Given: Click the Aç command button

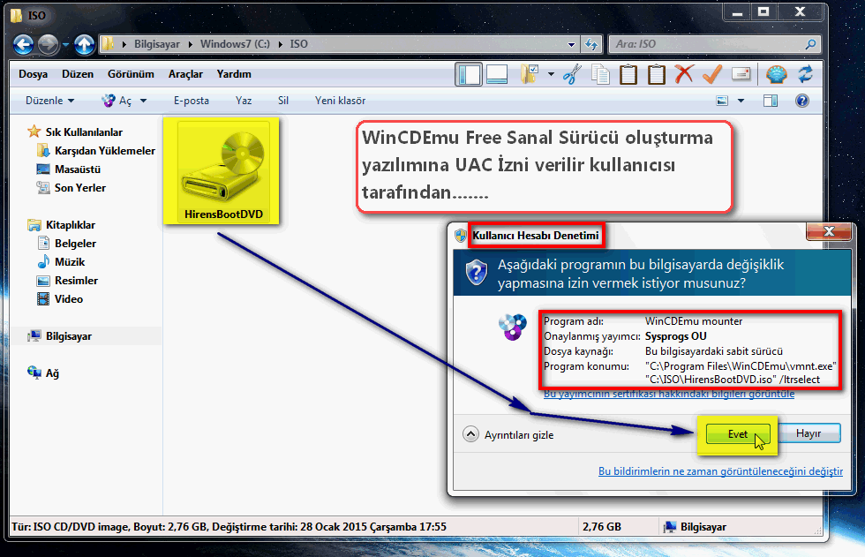Looking at the screenshot, I should (x=117, y=101).
